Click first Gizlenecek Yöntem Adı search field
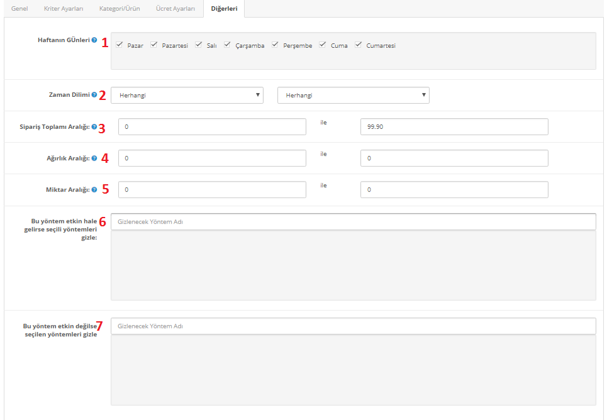This screenshot has width=607, height=420. point(353,222)
